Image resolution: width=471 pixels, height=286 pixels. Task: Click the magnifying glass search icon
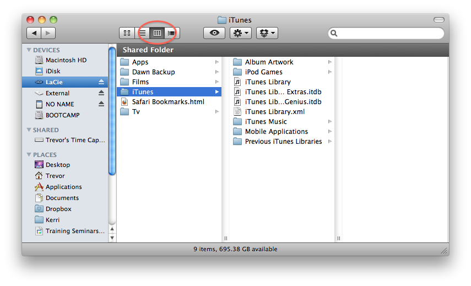pos(334,33)
